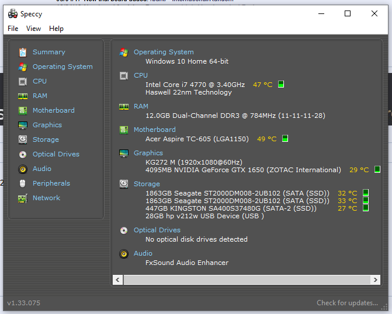Click the GPU temperature indicator beside 29 °C
392x314 pixels.
pyautogui.click(x=377, y=169)
